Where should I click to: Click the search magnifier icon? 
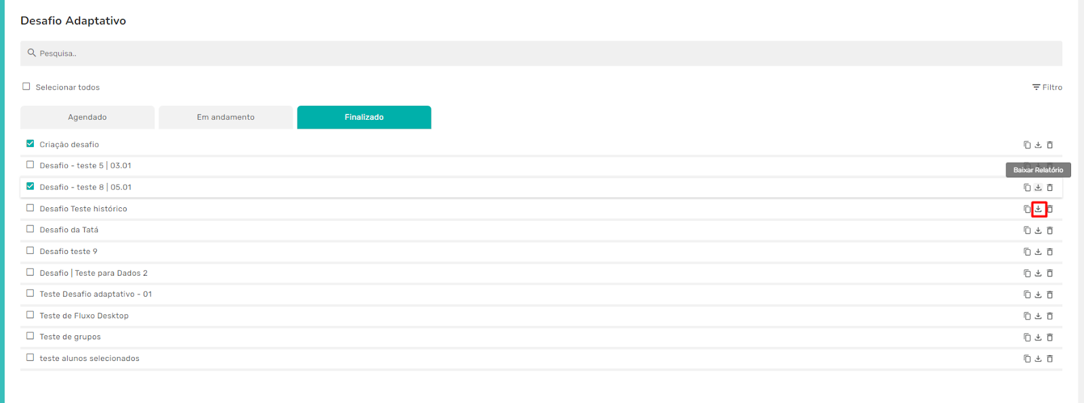(31, 53)
